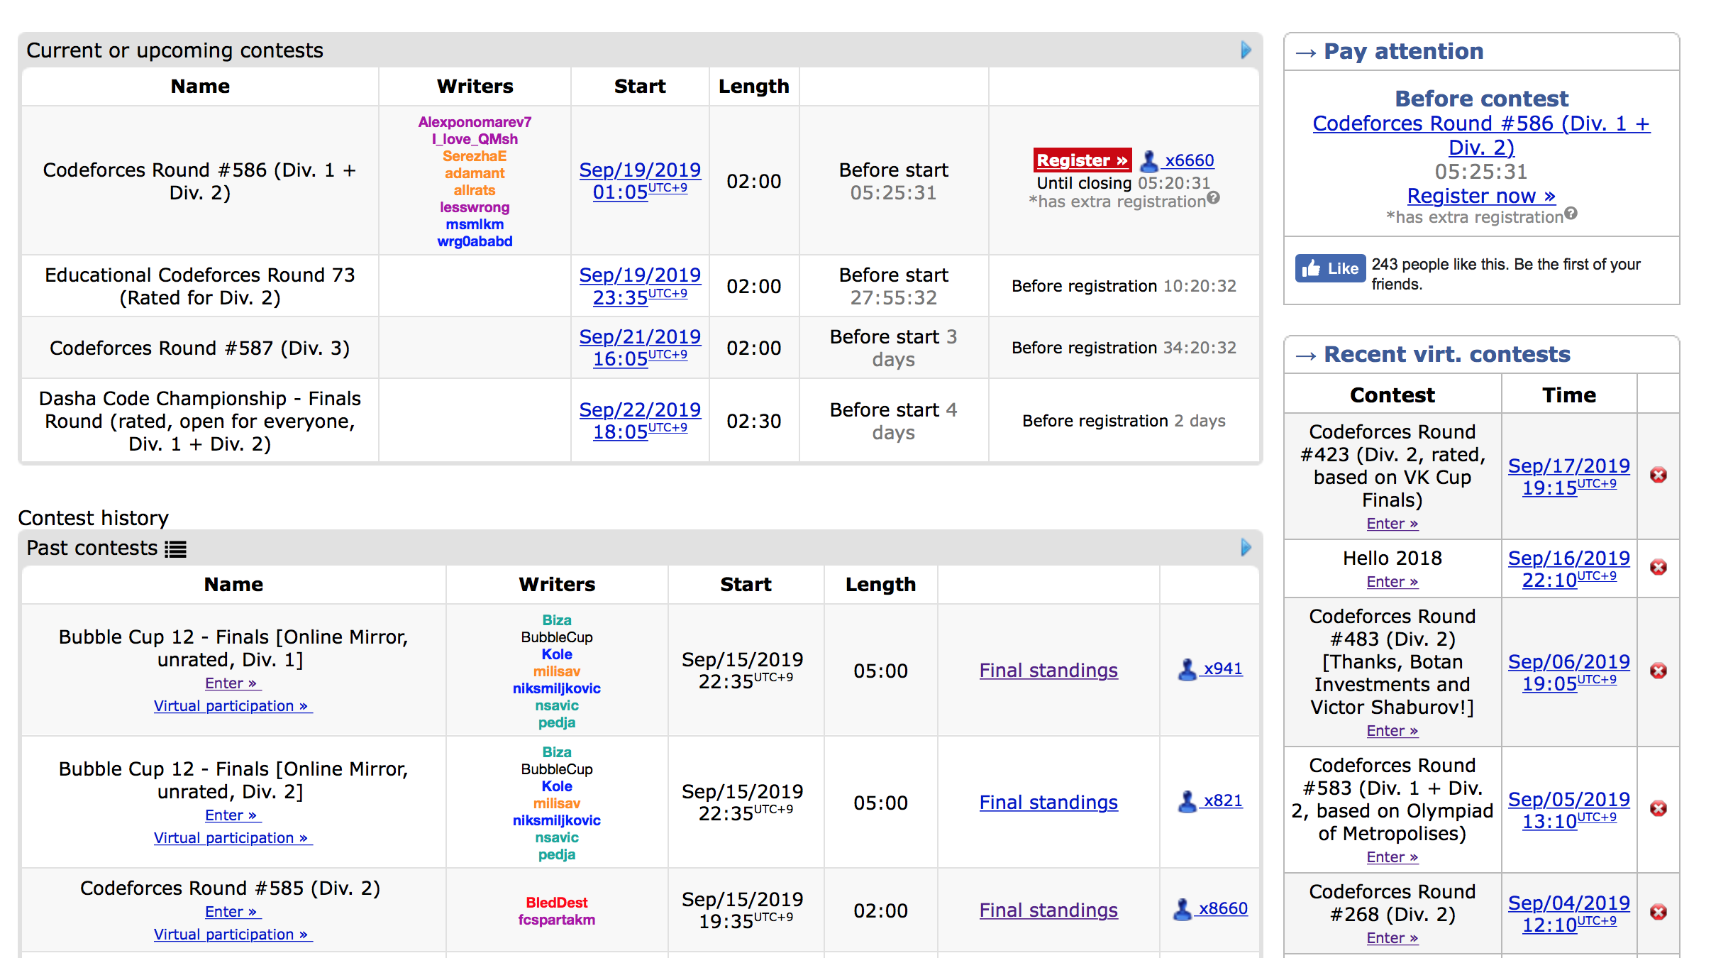
Task: Open writer allrats's profile
Action: pos(475,190)
